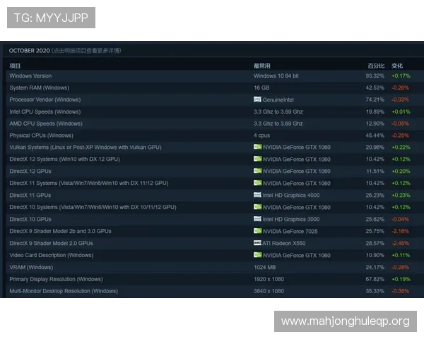
Task: Open DirectX 10 Systems item label
Action: pos(93,207)
